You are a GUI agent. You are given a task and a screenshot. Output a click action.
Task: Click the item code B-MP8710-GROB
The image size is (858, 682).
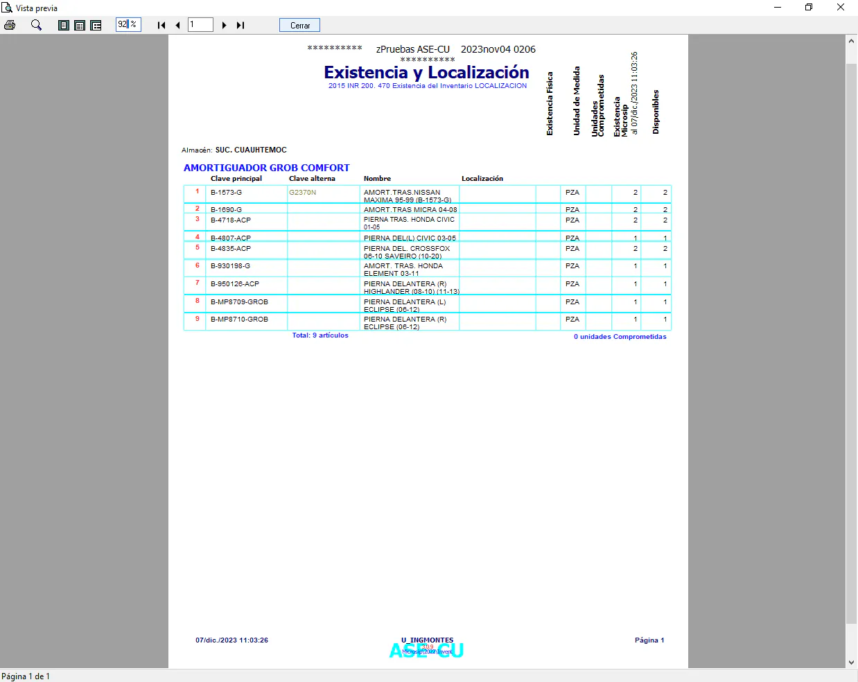click(239, 320)
